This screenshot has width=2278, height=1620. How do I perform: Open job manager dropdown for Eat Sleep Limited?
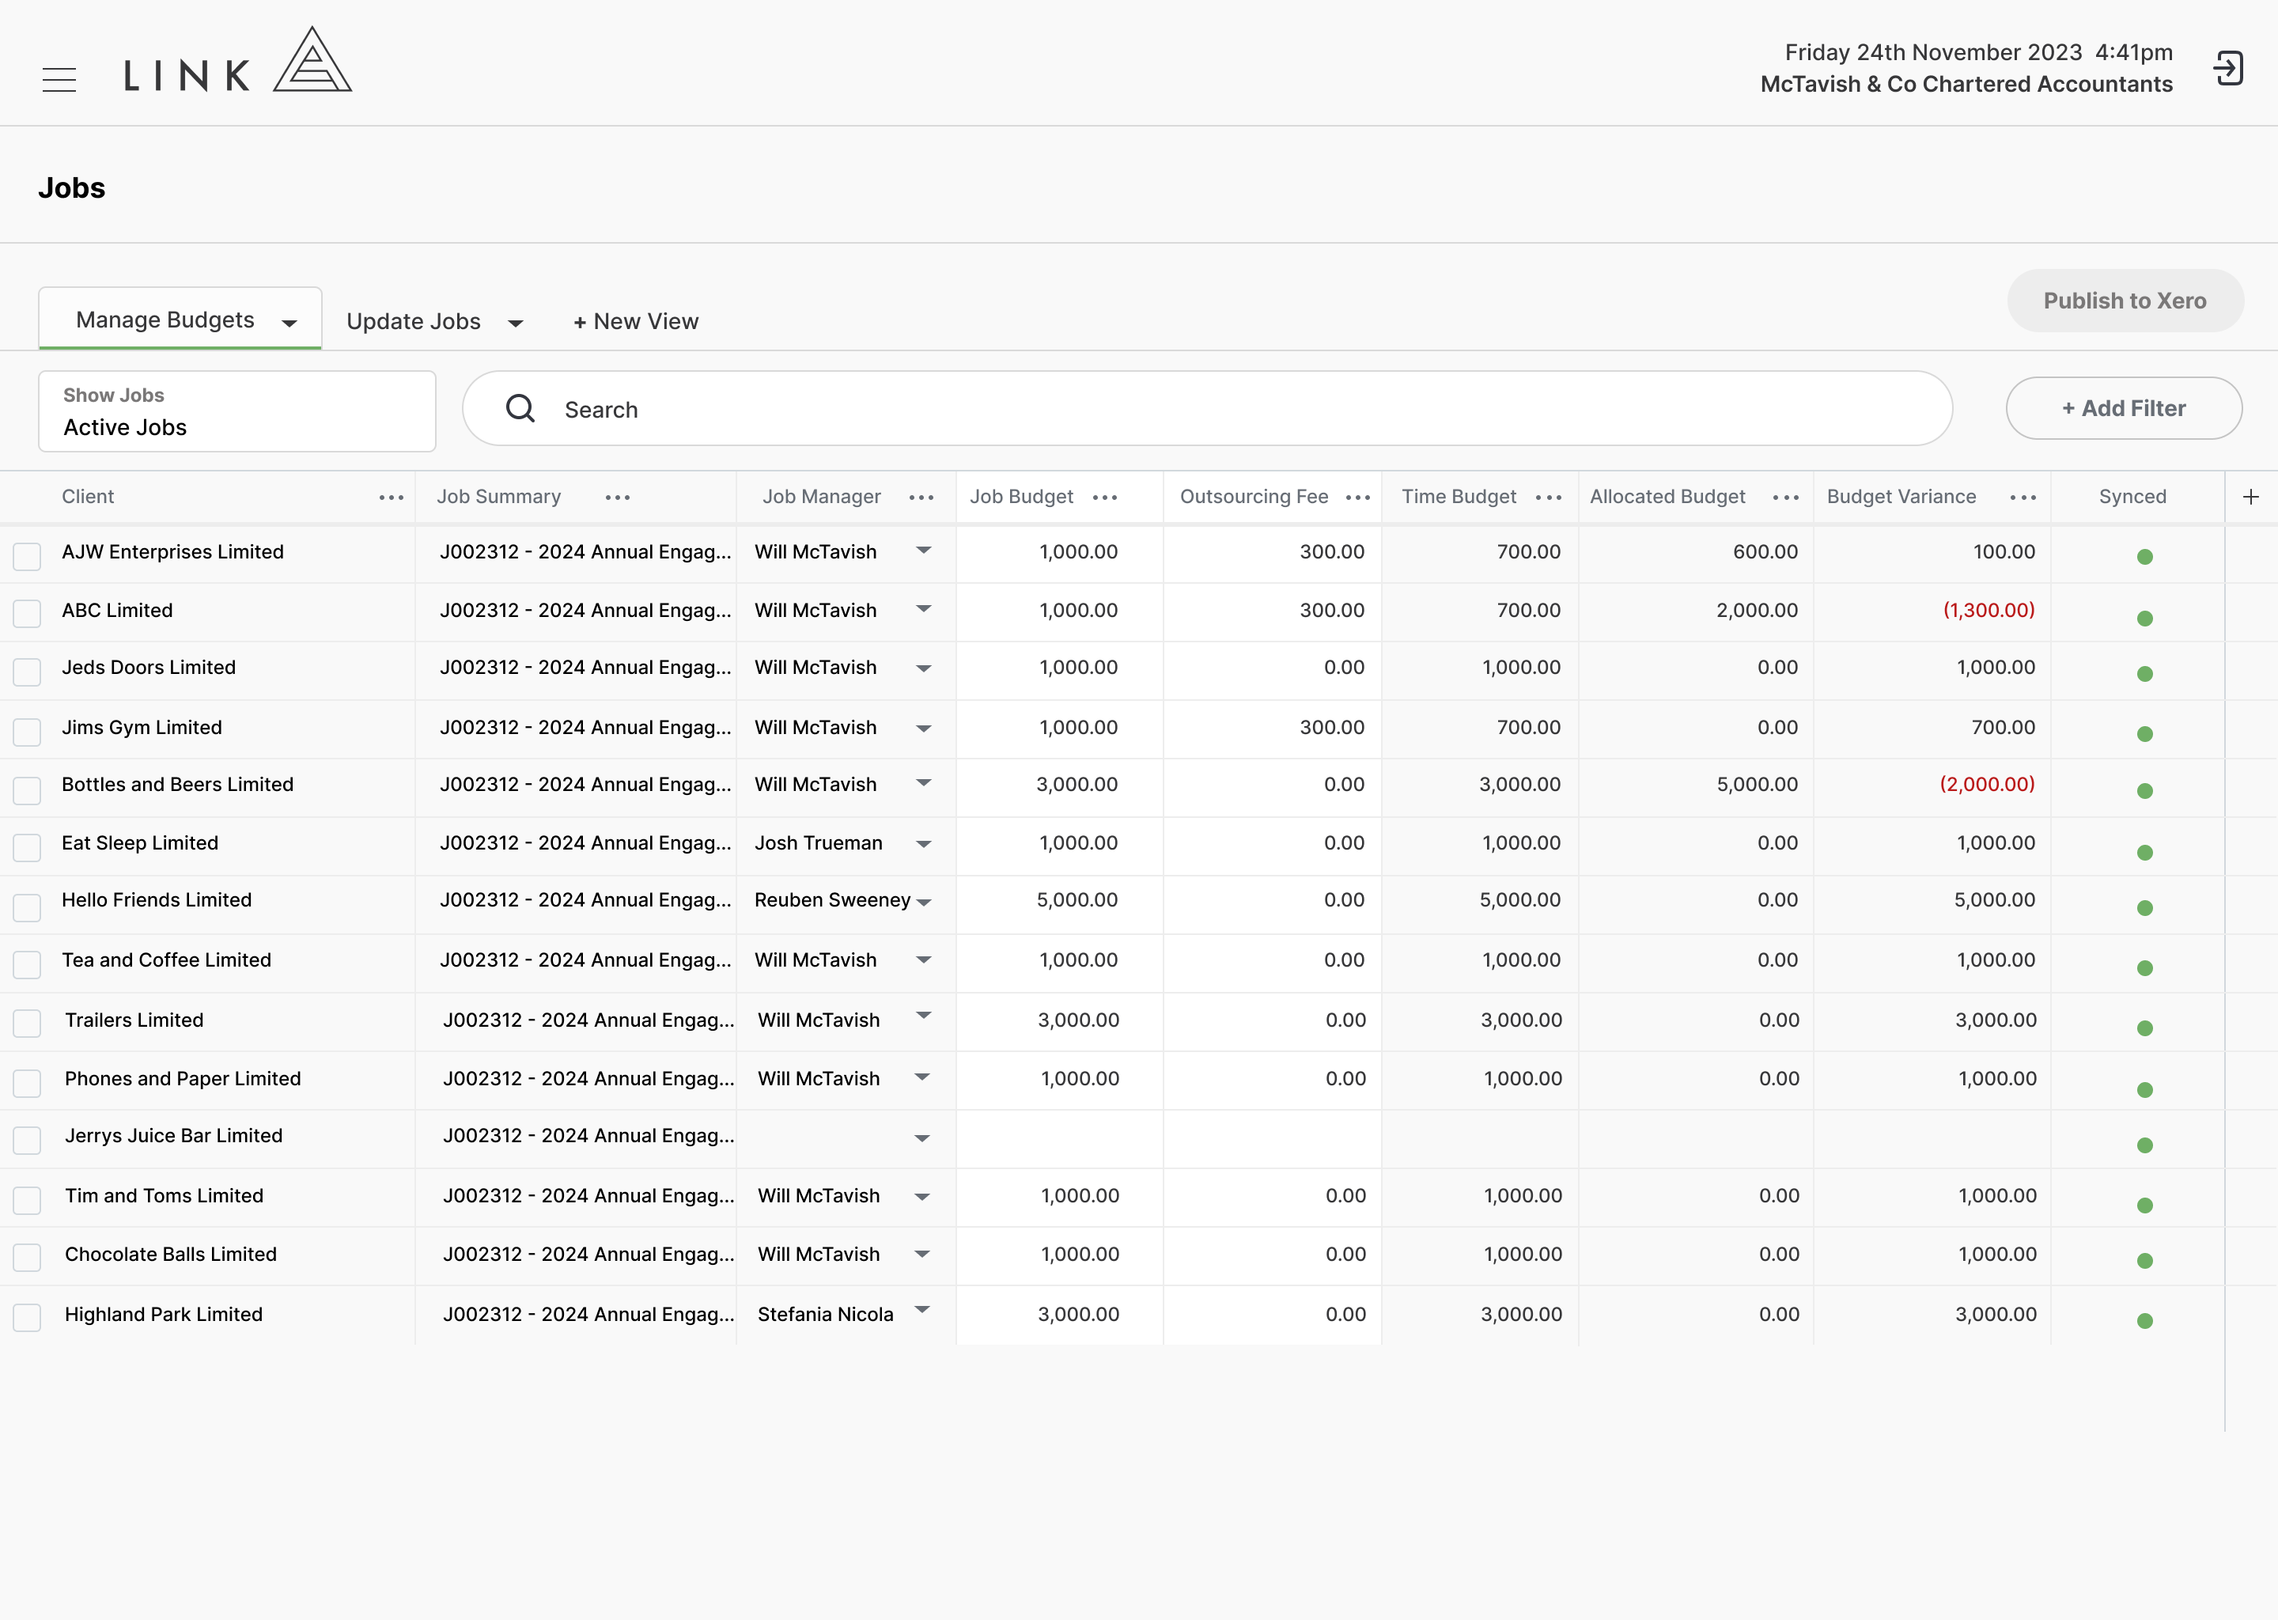924,845
